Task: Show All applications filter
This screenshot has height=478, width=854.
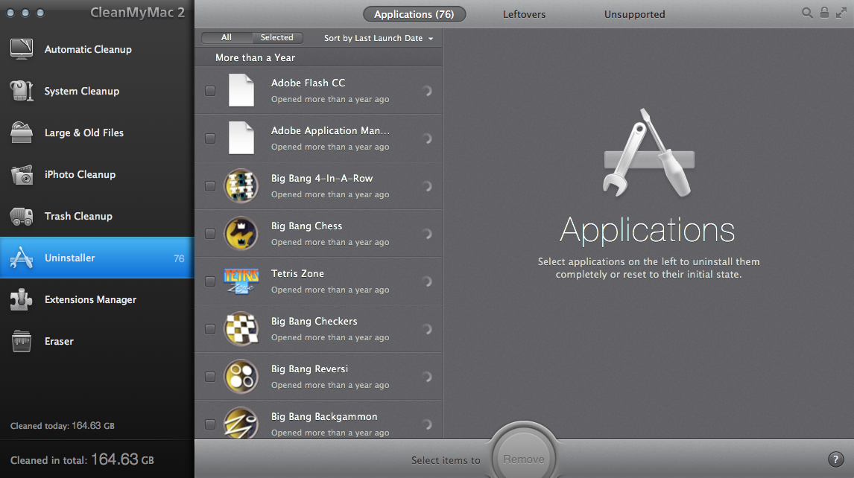Action: (x=227, y=37)
